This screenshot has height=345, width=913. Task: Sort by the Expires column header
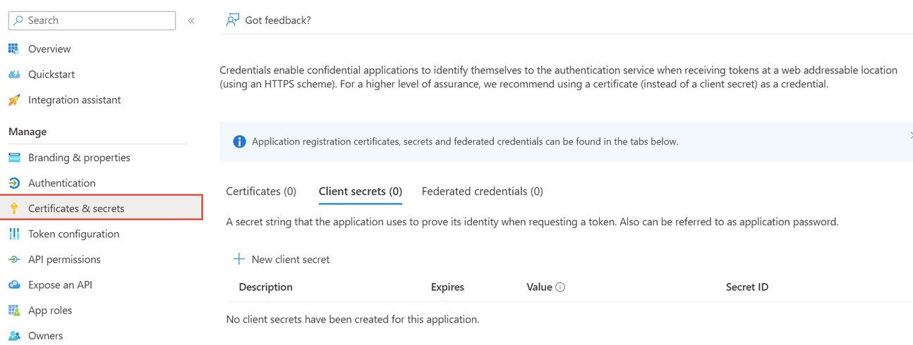tap(447, 287)
